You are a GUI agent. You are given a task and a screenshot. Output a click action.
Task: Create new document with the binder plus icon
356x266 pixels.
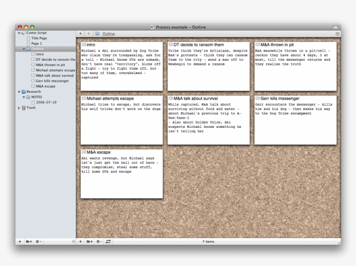[x=19, y=241]
